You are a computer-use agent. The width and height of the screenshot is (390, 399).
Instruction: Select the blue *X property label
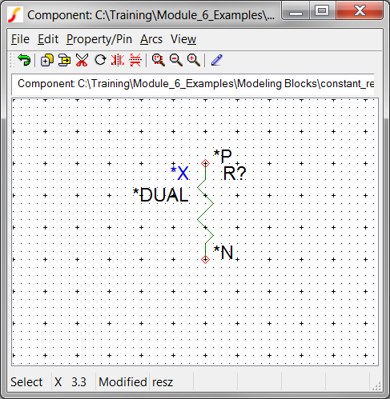pyautogui.click(x=180, y=173)
